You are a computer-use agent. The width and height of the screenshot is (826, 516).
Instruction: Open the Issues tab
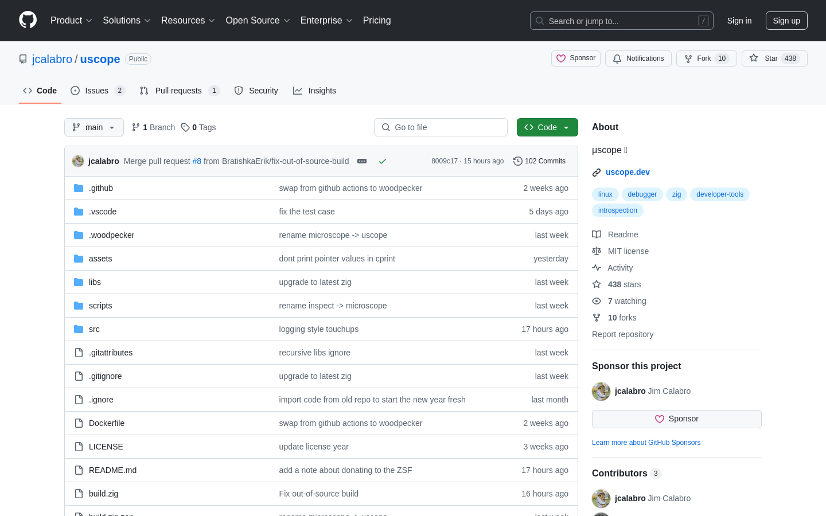pos(98,91)
